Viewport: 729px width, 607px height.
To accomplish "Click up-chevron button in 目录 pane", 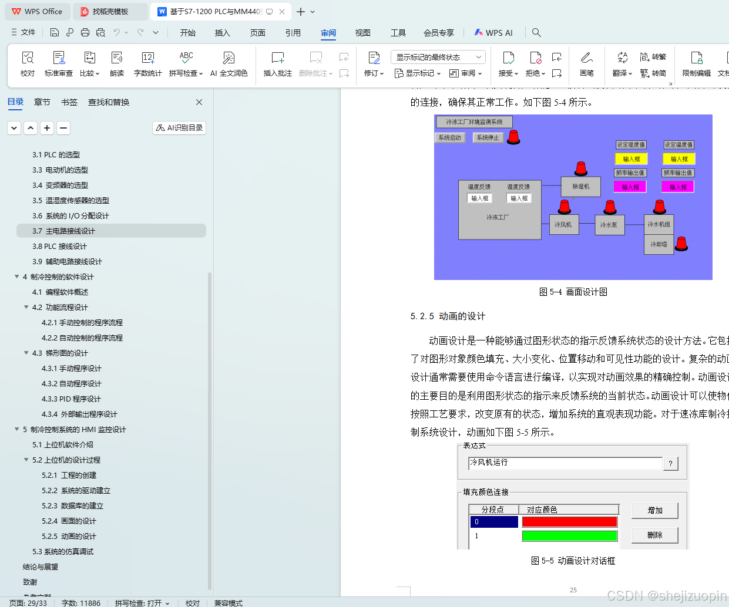I will [31, 128].
